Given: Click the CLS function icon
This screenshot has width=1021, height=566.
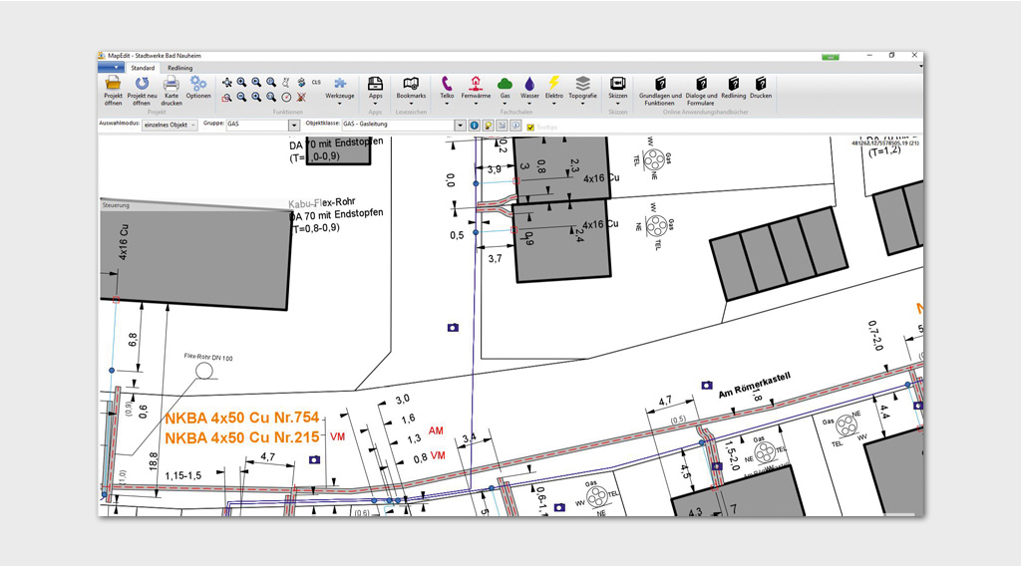Looking at the screenshot, I should 316,82.
